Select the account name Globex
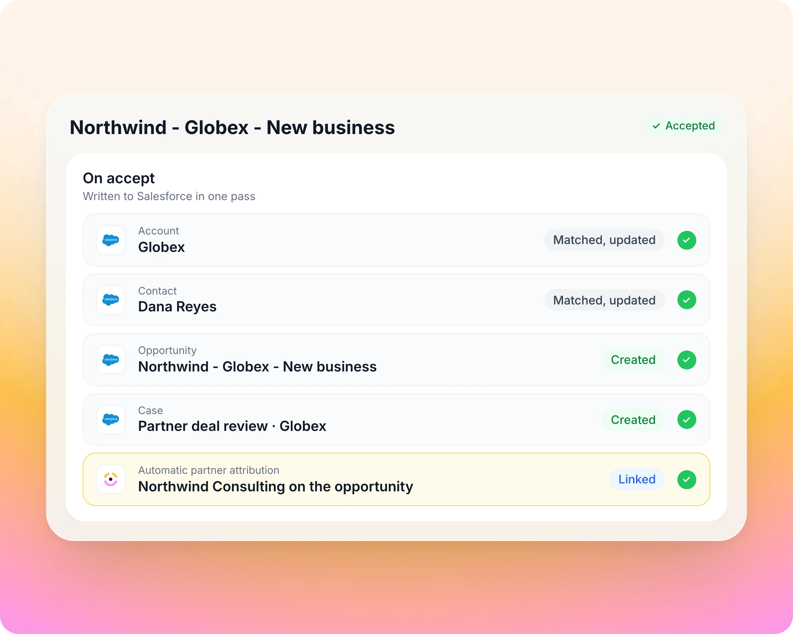 point(162,247)
